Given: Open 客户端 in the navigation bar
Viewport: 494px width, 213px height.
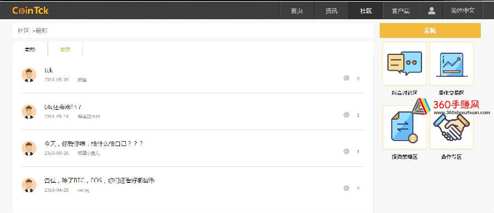Looking at the screenshot, I should 401,10.
